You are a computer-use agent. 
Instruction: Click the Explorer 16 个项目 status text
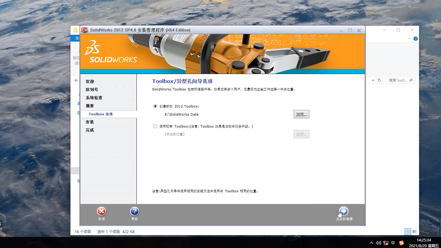pyautogui.click(x=83, y=232)
